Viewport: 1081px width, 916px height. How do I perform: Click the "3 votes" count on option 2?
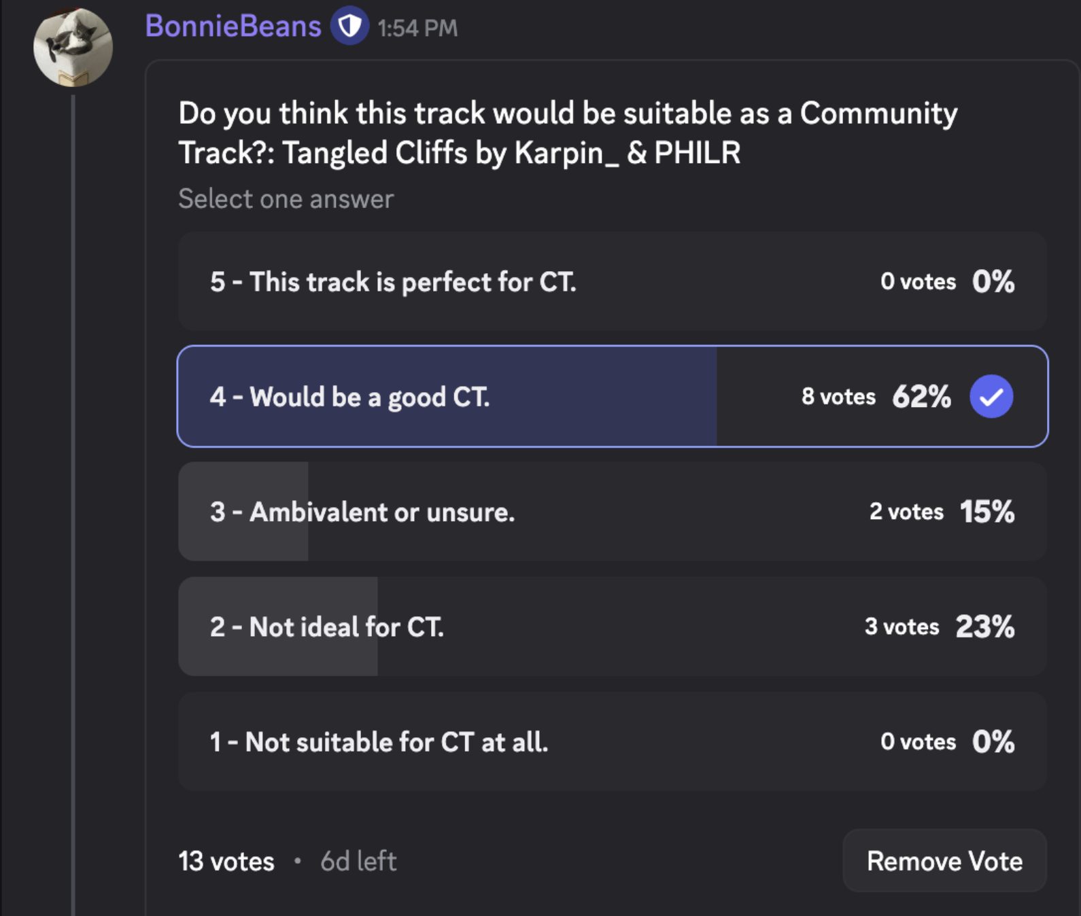click(x=902, y=627)
